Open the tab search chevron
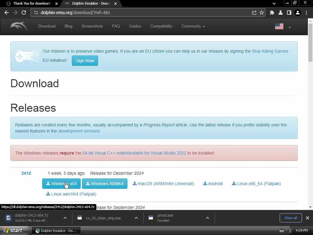Viewport: 313px width, 235px height. click(x=274, y=4)
